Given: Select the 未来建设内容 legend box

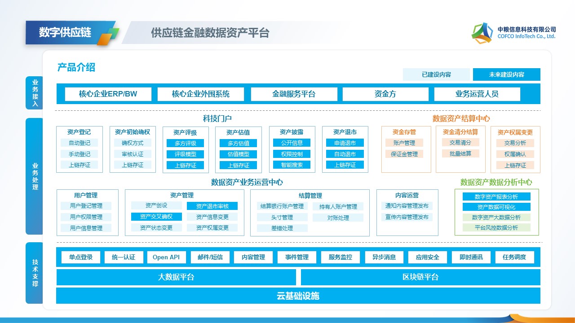Looking at the screenshot, I should coord(506,74).
